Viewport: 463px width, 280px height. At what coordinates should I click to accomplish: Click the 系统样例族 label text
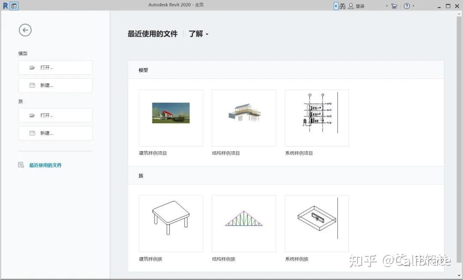pos(297,259)
